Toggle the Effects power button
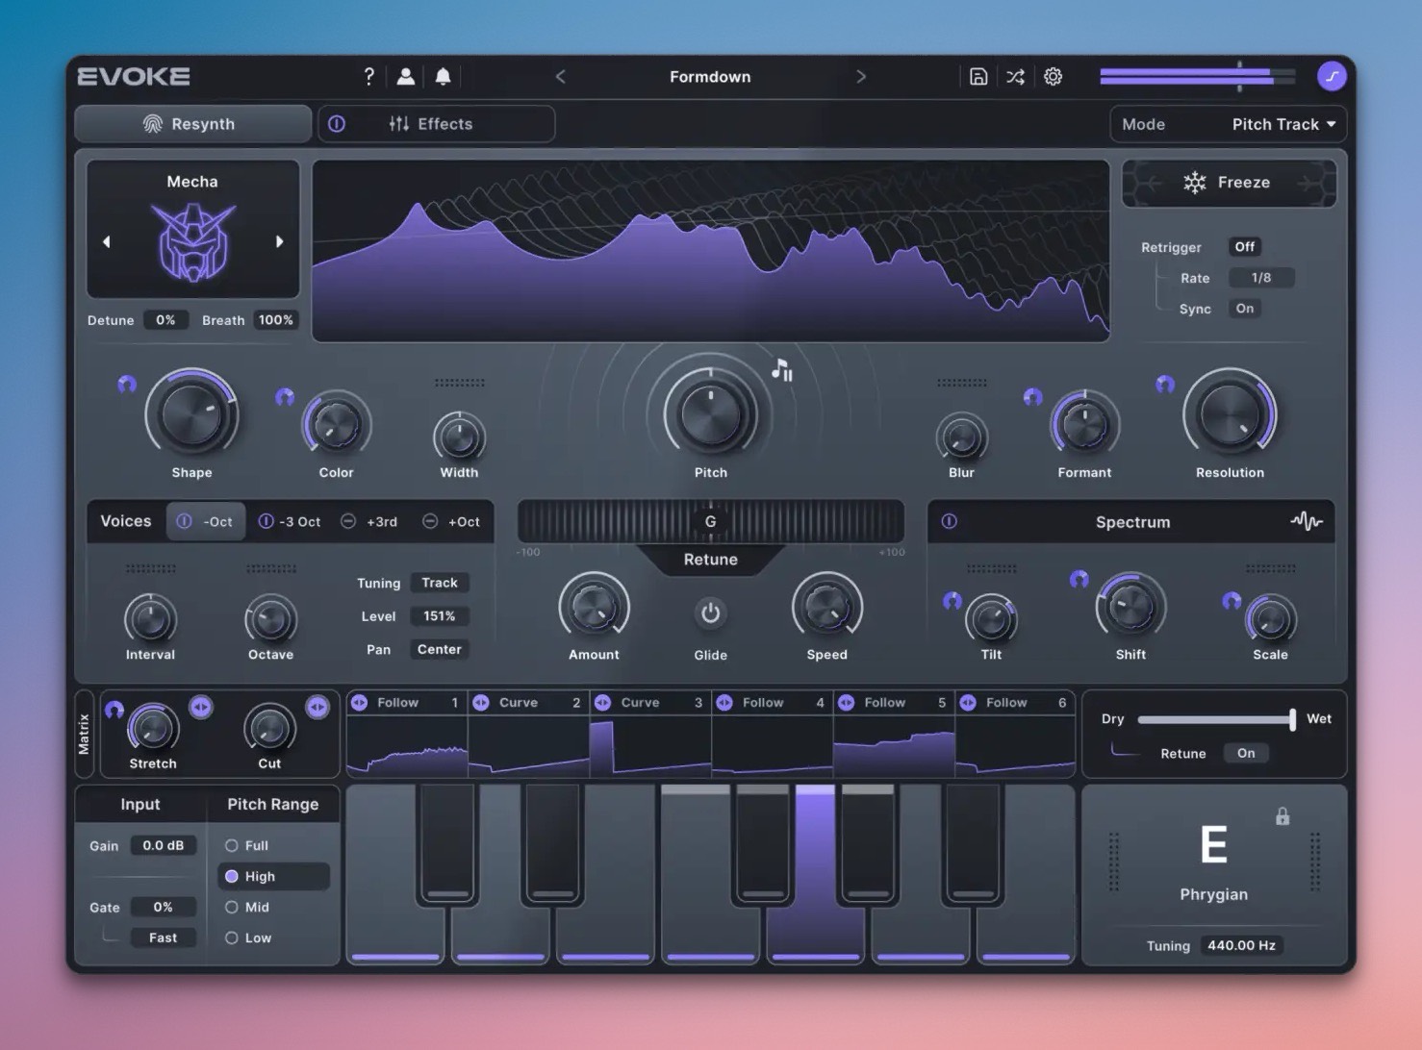The width and height of the screenshot is (1422, 1050). pos(337,124)
